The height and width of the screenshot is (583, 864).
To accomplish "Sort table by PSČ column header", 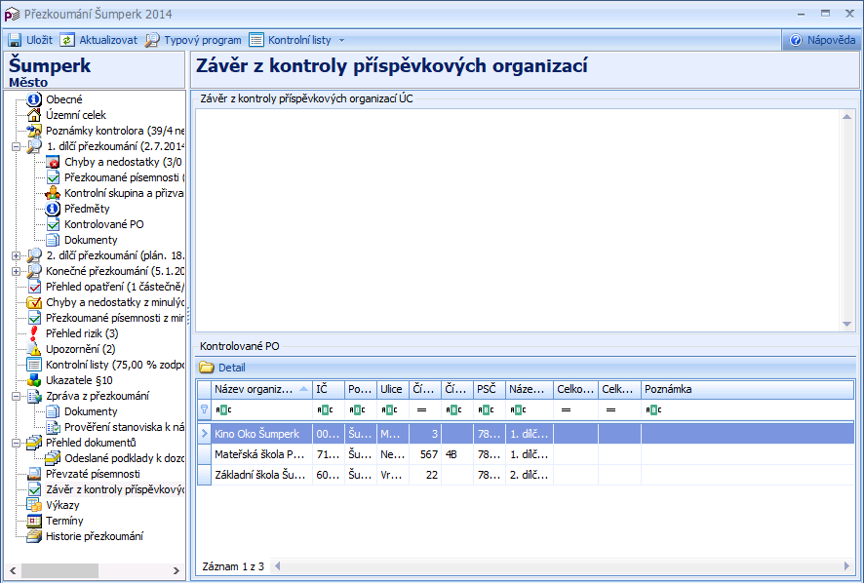I will 490,389.
